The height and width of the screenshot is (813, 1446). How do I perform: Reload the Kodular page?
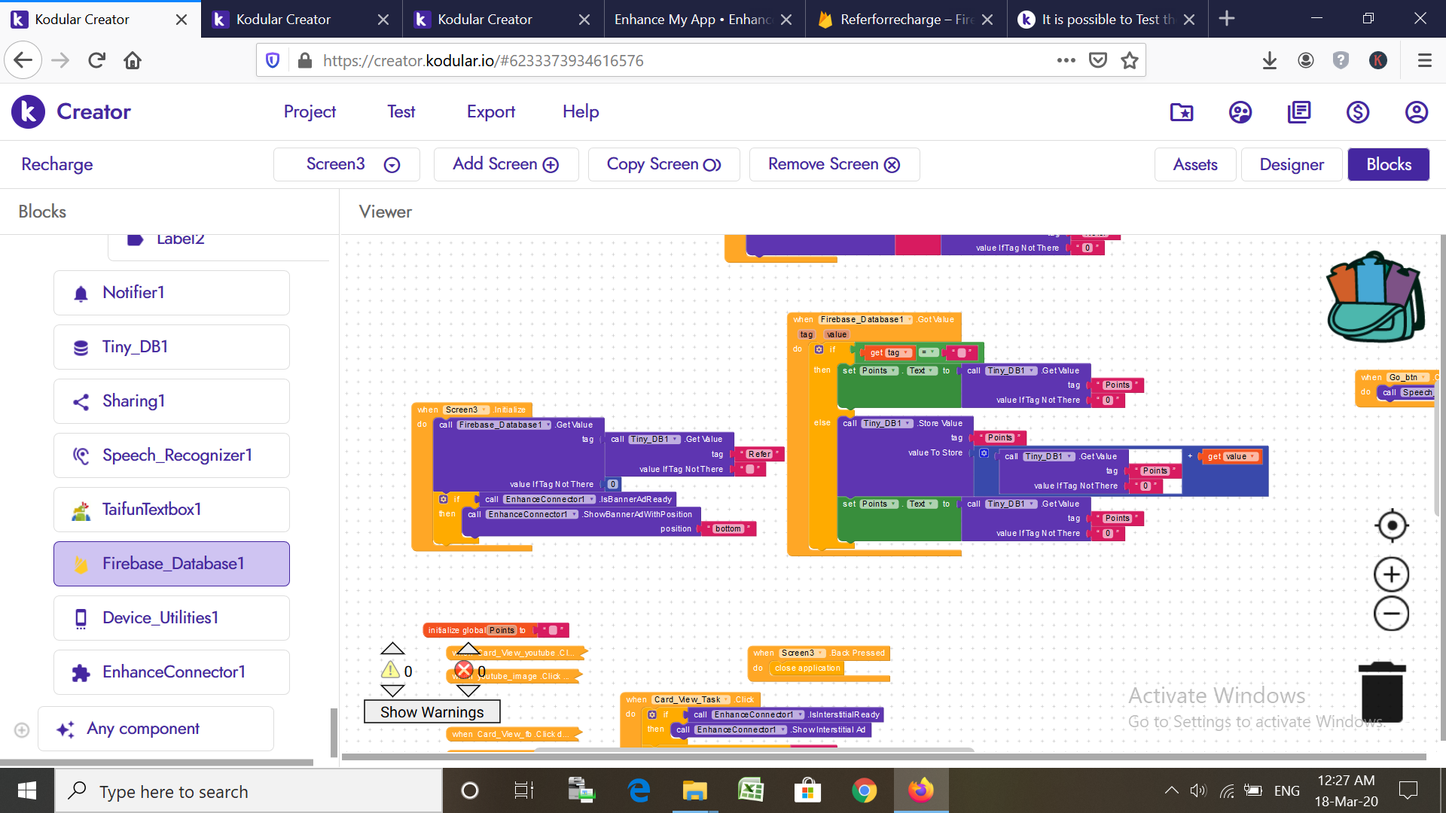96,60
